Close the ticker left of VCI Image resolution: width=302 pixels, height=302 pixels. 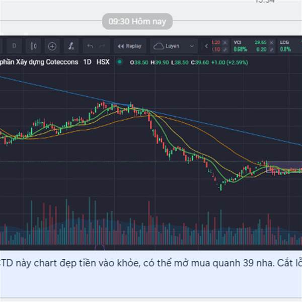tap(225, 43)
